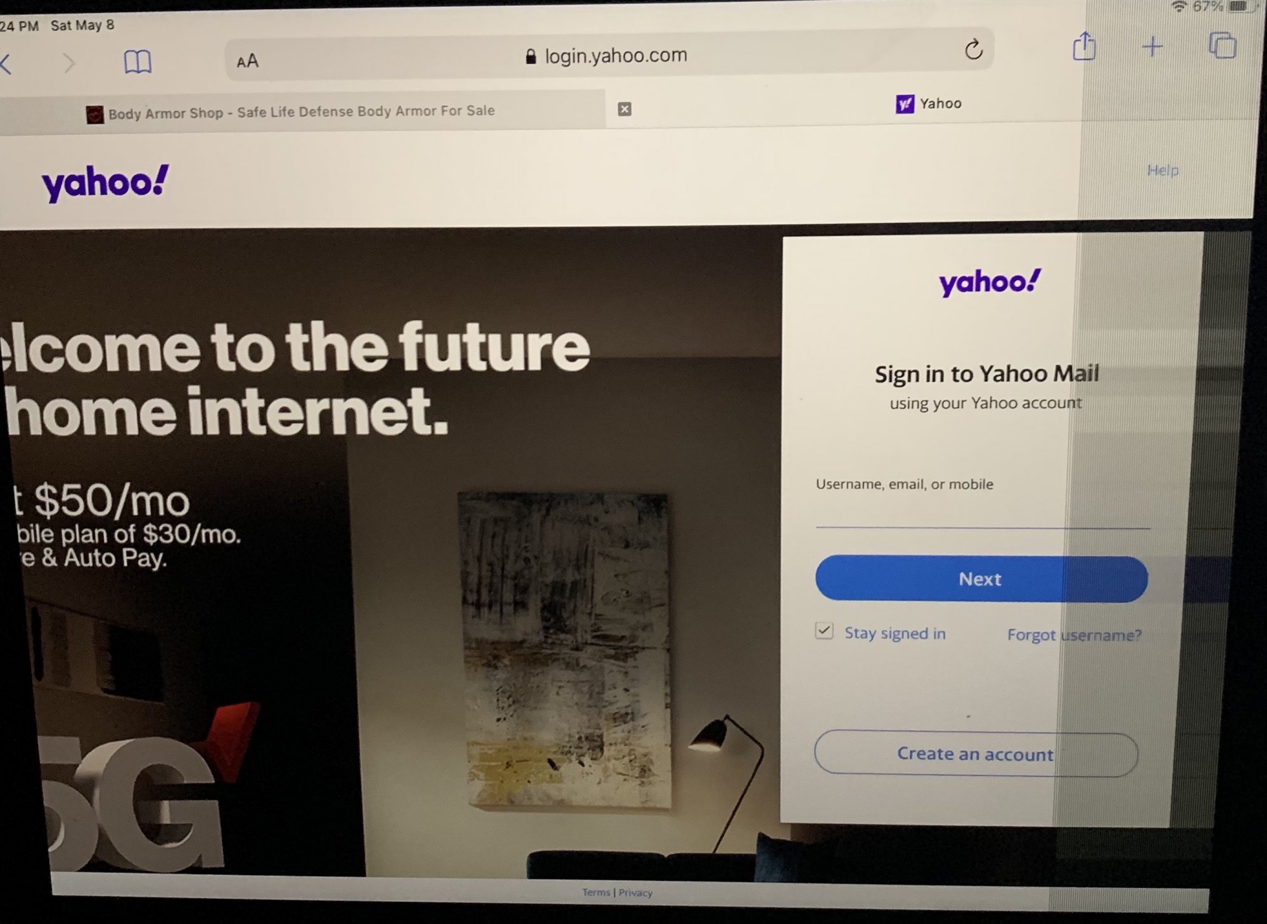The height and width of the screenshot is (924, 1267).
Task: Open the Privacy link in footer
Action: [635, 893]
